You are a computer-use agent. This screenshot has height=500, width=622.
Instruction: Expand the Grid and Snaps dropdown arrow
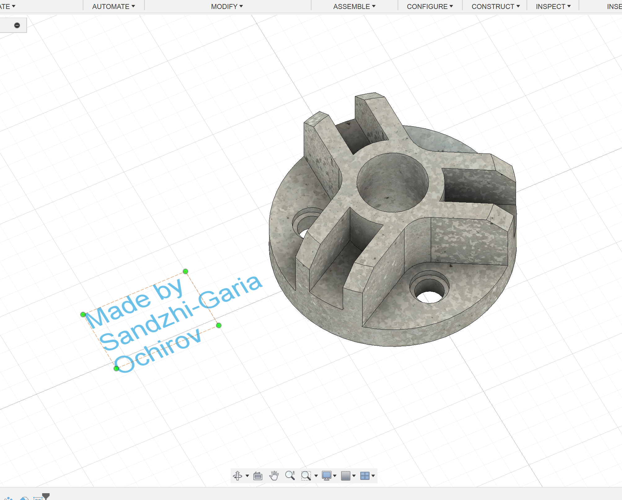(x=354, y=476)
